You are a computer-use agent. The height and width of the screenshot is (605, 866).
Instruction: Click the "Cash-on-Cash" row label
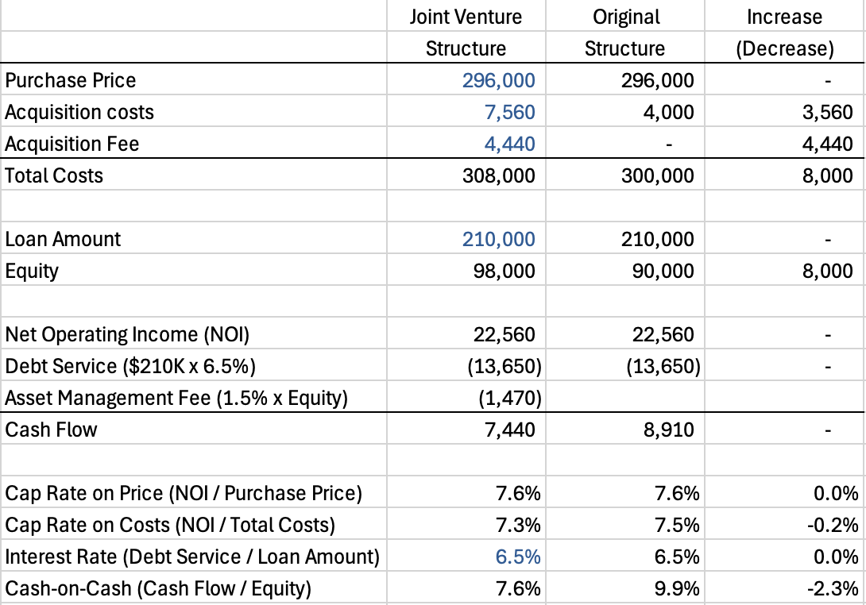[x=158, y=588]
